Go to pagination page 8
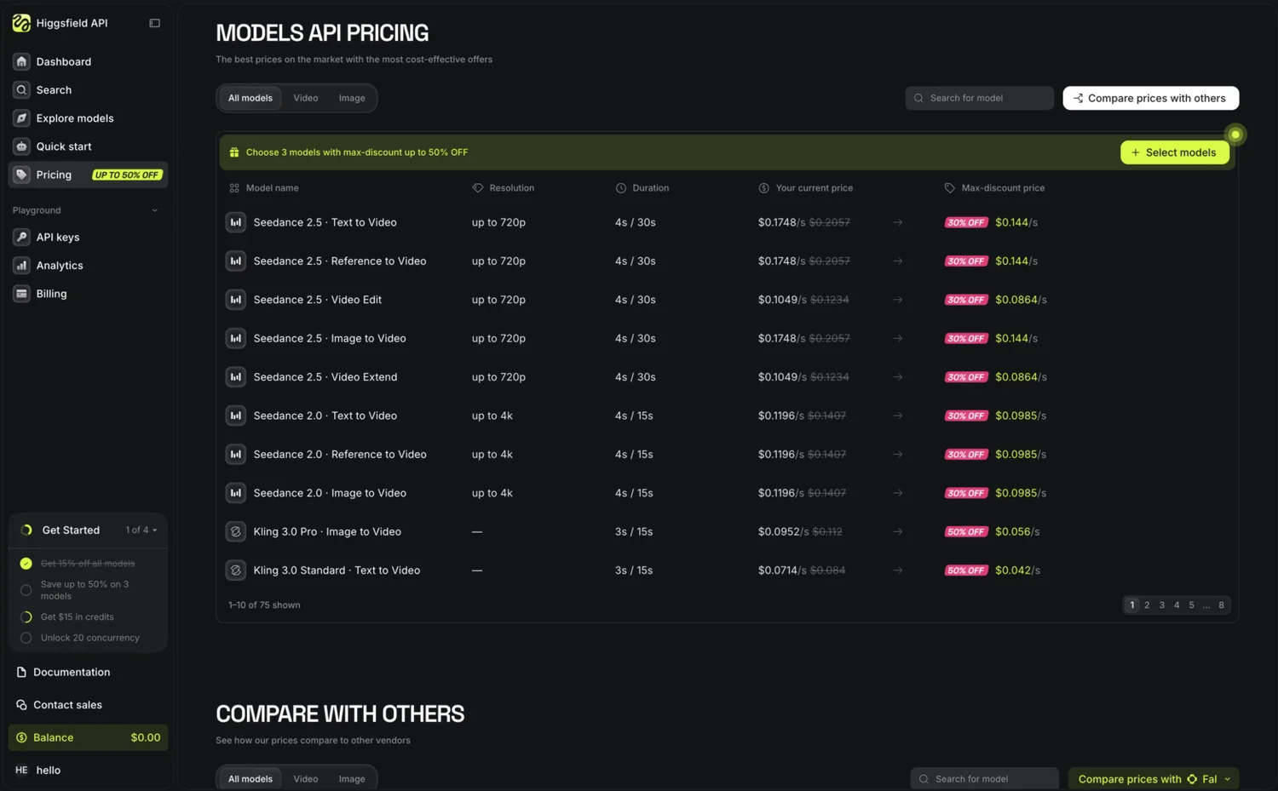The width and height of the screenshot is (1278, 791). coord(1221,605)
